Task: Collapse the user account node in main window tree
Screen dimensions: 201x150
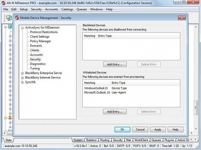Action: point(5,118)
